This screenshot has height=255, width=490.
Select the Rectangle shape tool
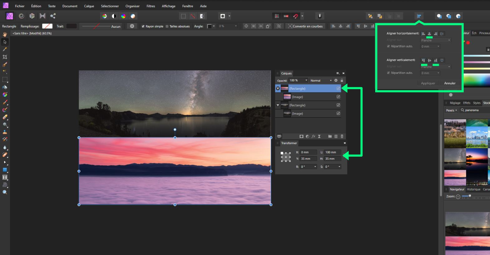[5, 170]
